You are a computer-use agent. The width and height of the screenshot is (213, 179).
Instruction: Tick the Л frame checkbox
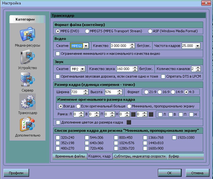(160, 114)
